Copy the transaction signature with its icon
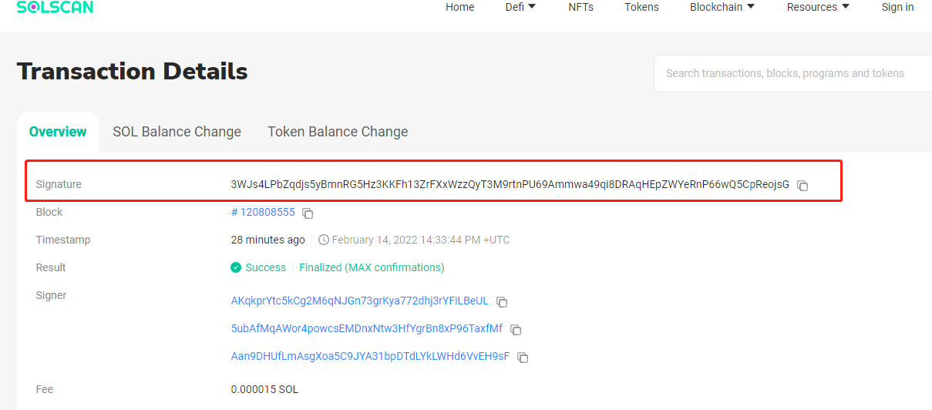Viewport: 932px width, 410px height. [x=802, y=186]
